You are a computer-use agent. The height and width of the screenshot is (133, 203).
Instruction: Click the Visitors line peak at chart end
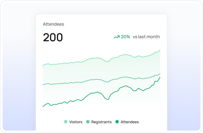160,50
